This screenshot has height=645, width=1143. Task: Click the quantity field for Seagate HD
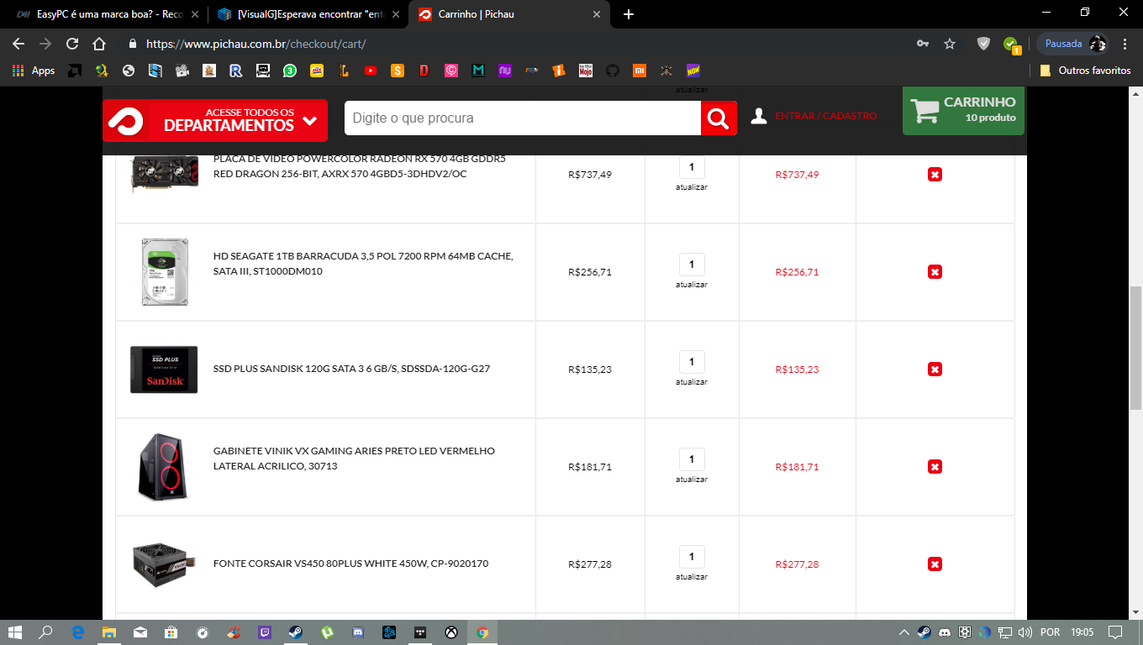coord(692,265)
